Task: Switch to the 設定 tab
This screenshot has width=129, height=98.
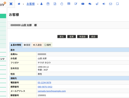Action: click(x=27, y=45)
